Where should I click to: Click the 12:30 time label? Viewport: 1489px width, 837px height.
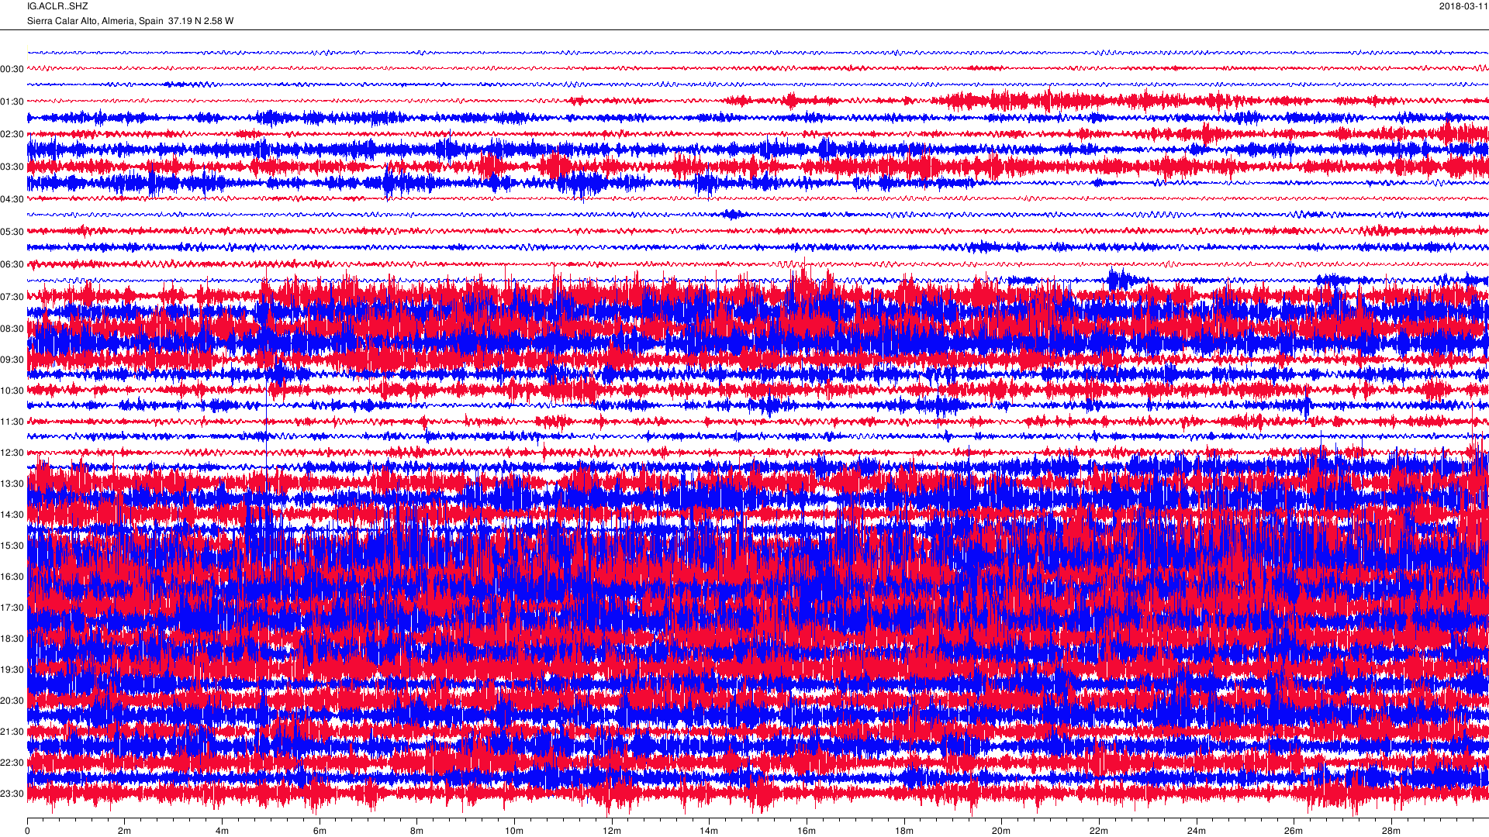tap(12, 453)
